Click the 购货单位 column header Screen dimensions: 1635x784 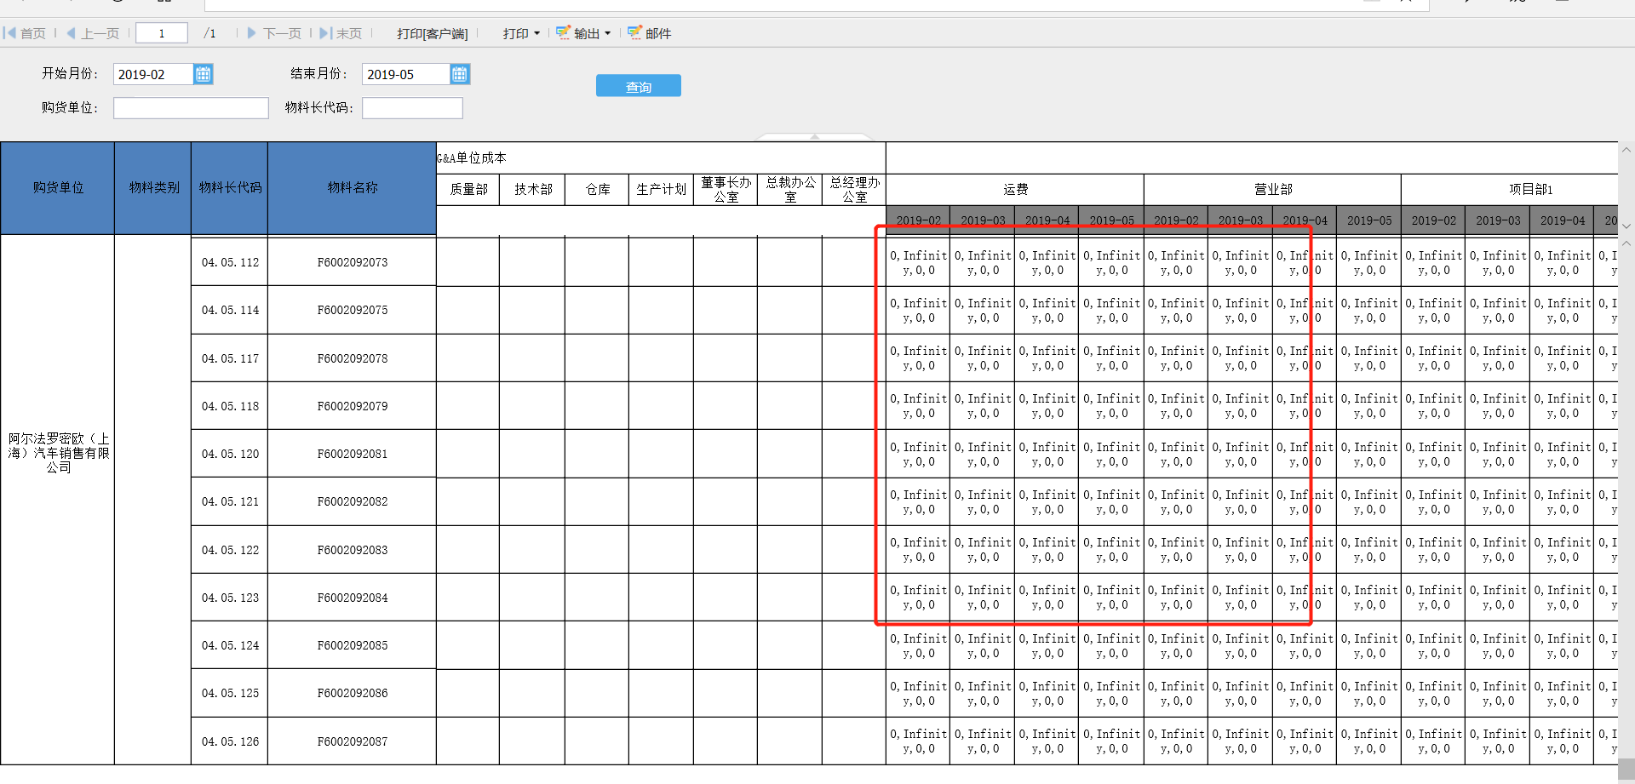click(x=58, y=188)
